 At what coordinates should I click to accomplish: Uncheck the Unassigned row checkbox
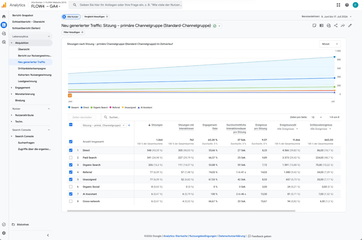point(71,179)
